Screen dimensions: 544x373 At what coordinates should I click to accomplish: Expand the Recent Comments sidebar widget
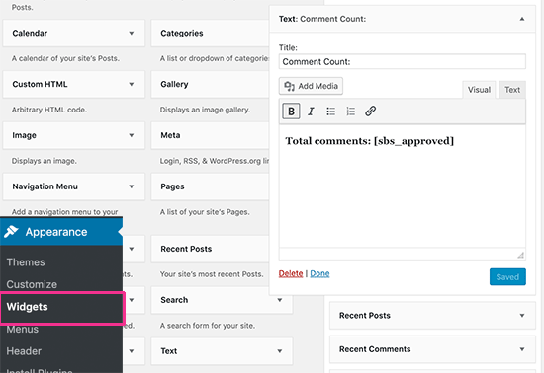click(522, 349)
